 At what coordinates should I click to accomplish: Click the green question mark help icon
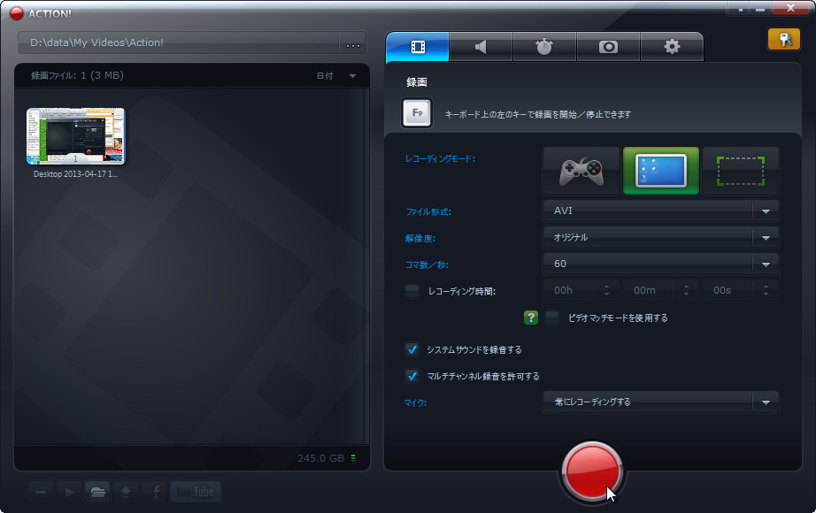click(x=530, y=318)
